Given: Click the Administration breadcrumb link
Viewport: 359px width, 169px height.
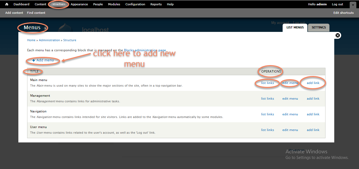Looking at the screenshot, I should click(x=49, y=40).
